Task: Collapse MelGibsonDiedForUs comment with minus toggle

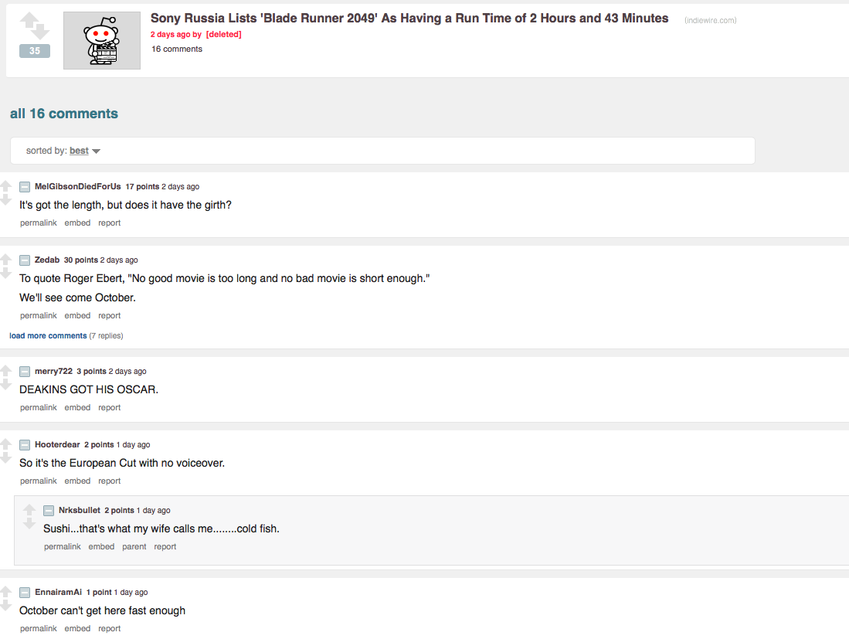Action: coord(25,187)
